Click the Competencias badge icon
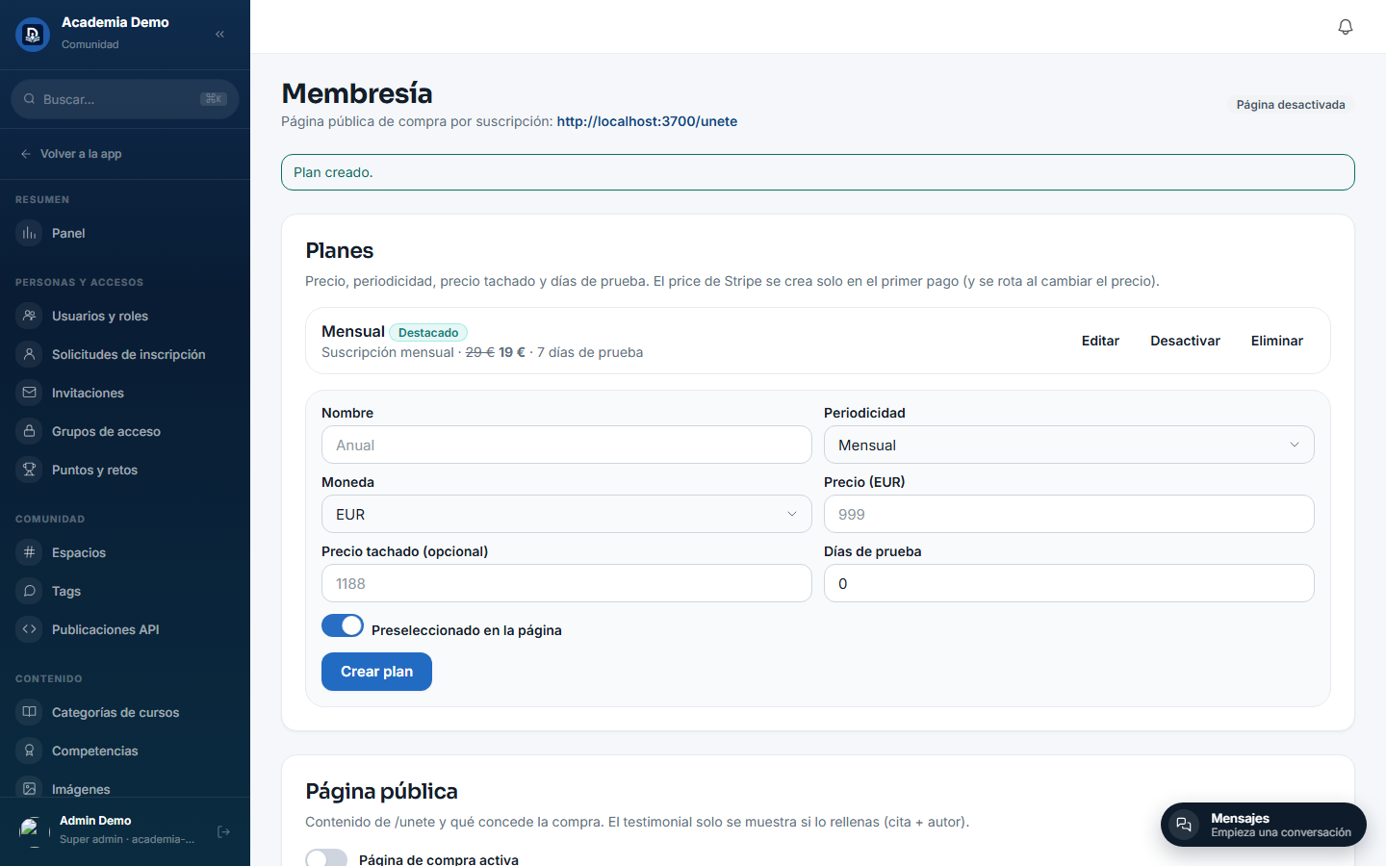1386x866 pixels. (x=30, y=751)
